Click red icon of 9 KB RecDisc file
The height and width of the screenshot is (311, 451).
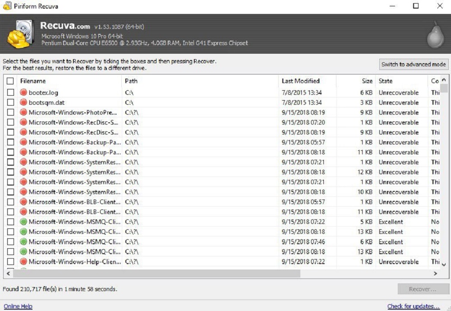23,132
